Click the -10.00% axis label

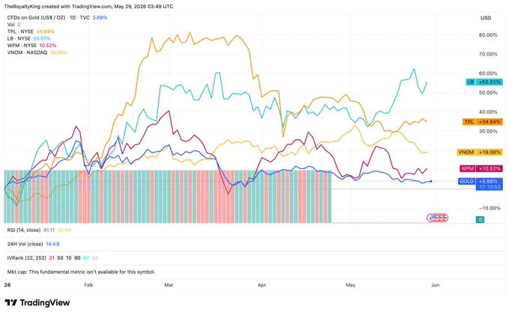pyautogui.click(x=490, y=208)
